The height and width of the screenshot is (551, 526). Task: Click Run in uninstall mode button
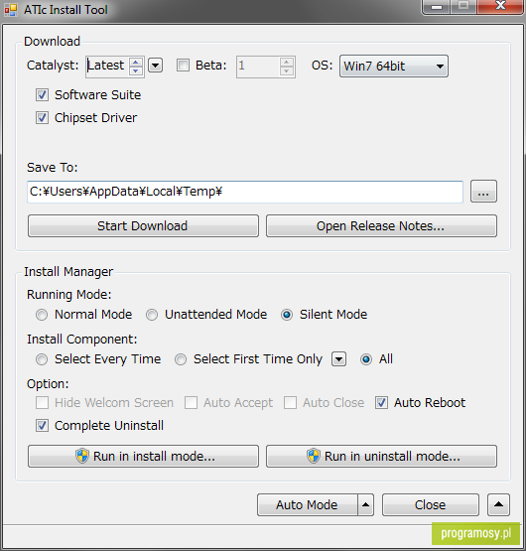point(381,456)
